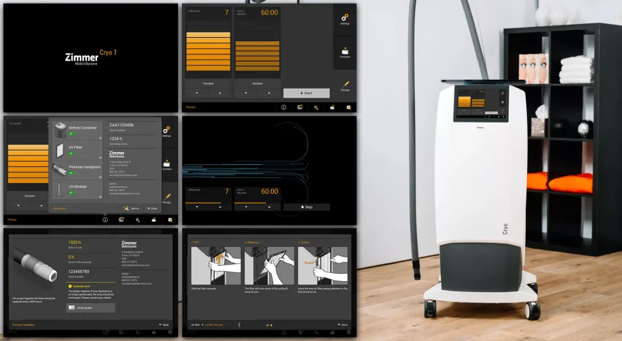Open Defrost Container details arrow
This screenshot has width=622, height=341.
click(100, 138)
